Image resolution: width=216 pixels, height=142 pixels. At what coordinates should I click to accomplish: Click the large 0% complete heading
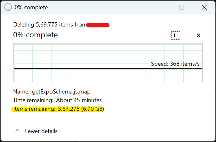(x=36, y=35)
